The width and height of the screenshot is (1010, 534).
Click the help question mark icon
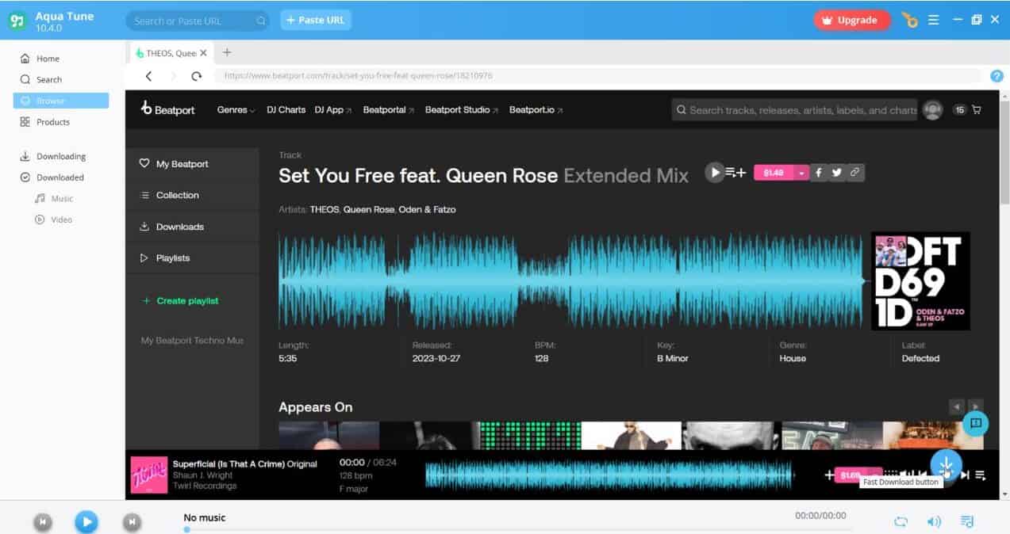(997, 75)
